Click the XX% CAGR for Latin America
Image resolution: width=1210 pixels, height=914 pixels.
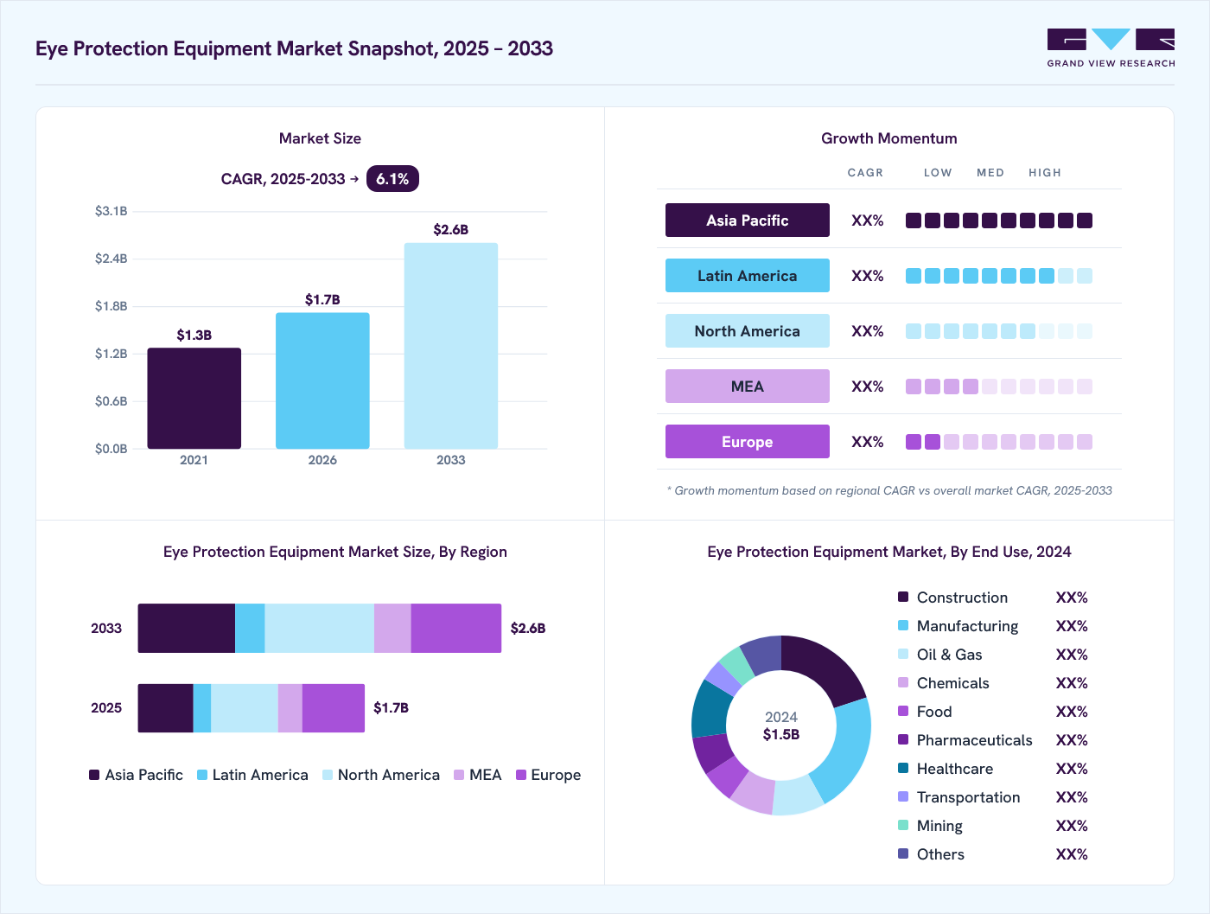[x=868, y=276]
